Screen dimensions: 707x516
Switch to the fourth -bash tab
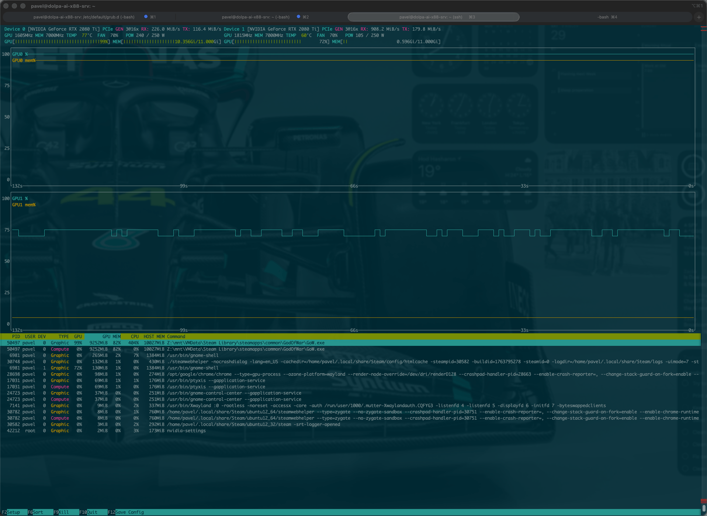(607, 17)
